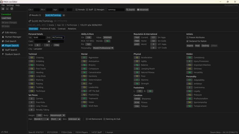Toggle the Staff filter checkbox
Screen dimensions: 239x134
pyautogui.click(x=87, y=10)
